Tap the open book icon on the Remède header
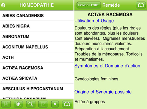The height and width of the screenshot is (109, 147). (x=141, y=5)
